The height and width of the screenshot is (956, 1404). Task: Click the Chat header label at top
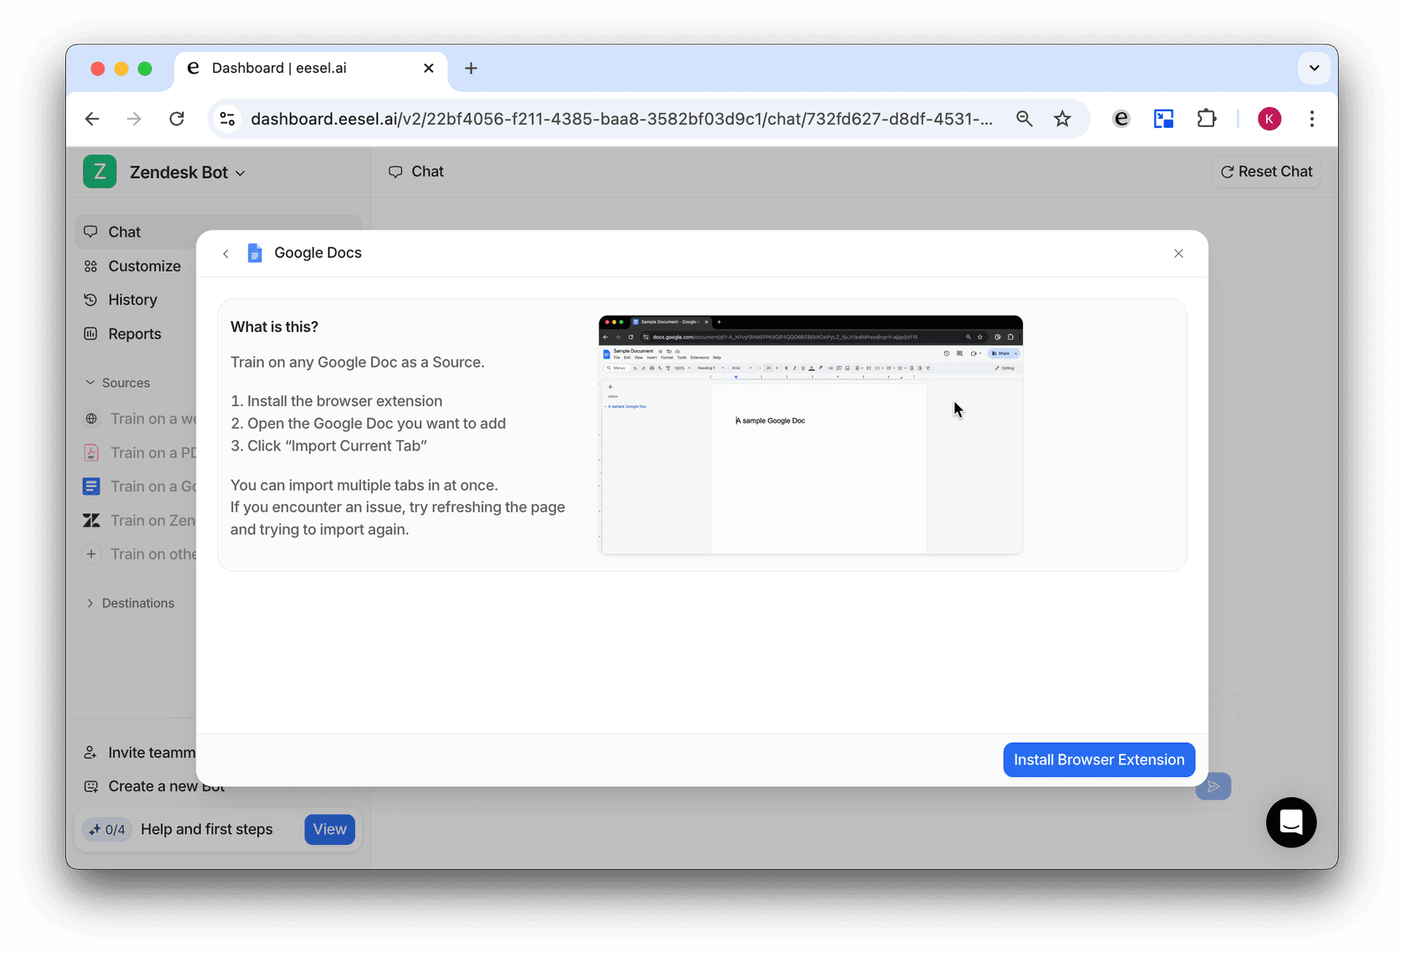[x=416, y=172]
